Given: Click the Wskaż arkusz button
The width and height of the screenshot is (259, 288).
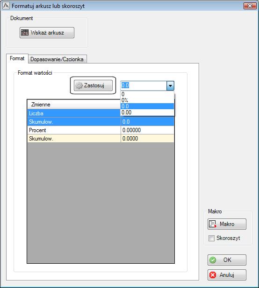Looking at the screenshot, I should point(47,33).
